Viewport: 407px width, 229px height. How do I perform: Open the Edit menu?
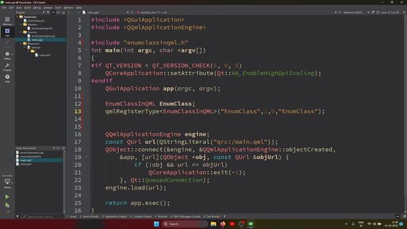click(x=11, y=8)
